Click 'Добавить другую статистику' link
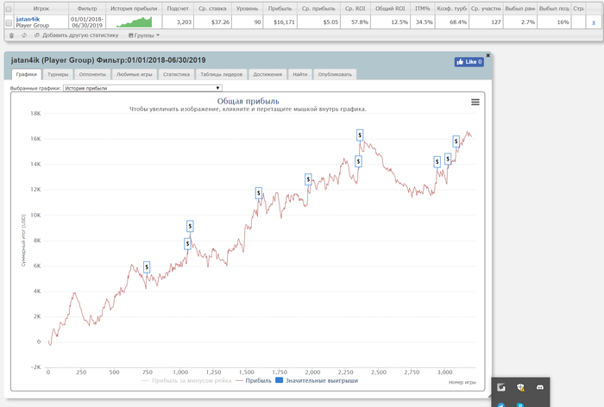Screen dimensions: 604x407 pyautogui.click(x=77, y=35)
